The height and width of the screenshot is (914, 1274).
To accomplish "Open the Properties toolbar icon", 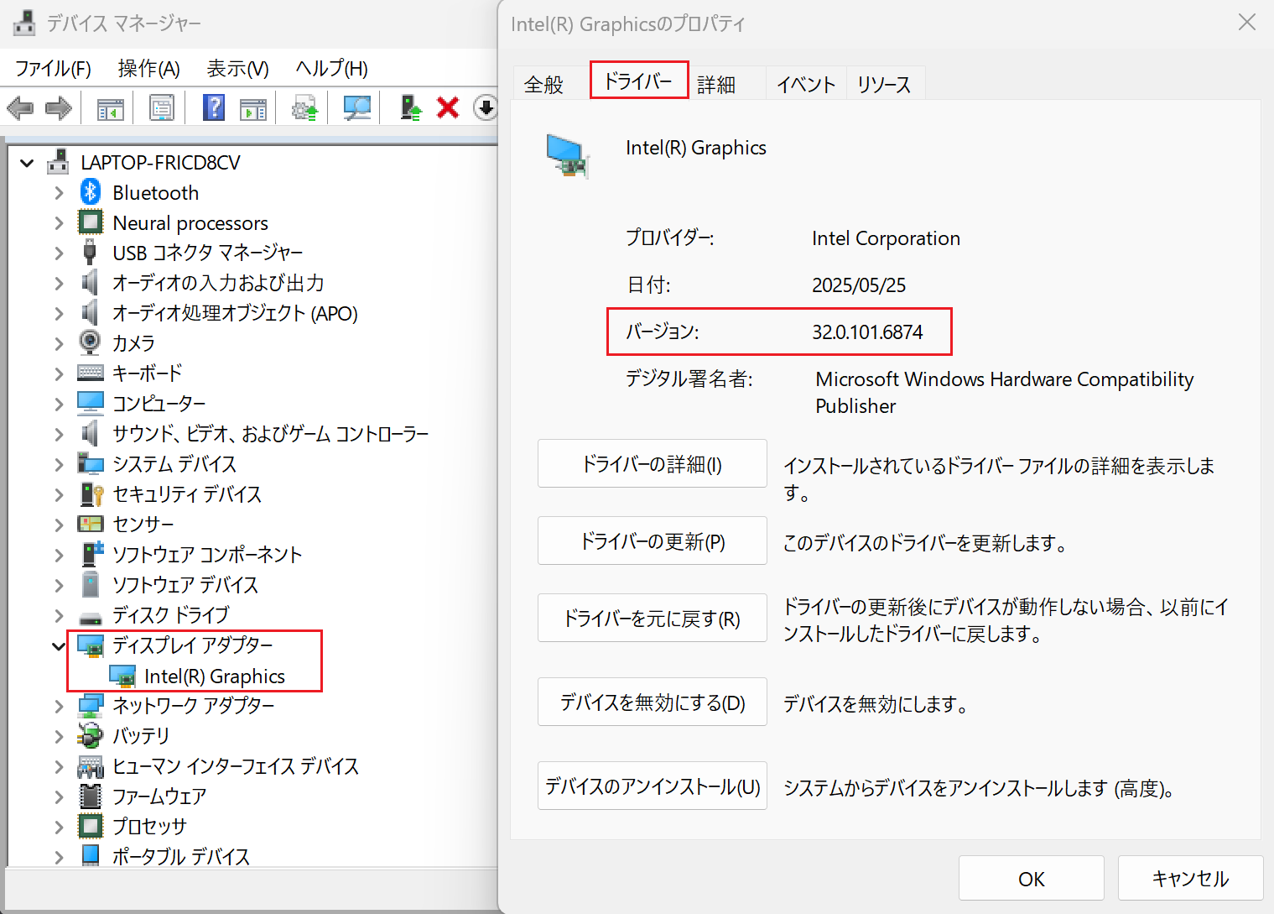I will 162,107.
